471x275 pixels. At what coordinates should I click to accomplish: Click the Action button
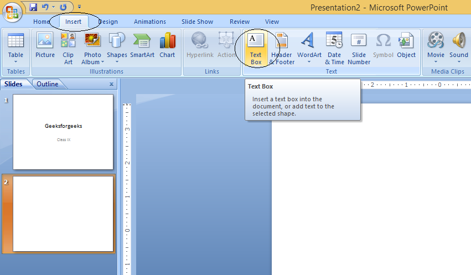(x=226, y=45)
